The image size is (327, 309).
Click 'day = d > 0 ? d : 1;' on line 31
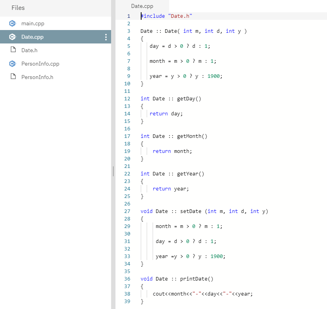(x=186, y=241)
